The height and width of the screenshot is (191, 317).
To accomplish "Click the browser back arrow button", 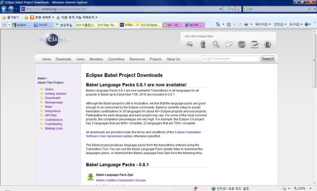I will click(5, 9).
